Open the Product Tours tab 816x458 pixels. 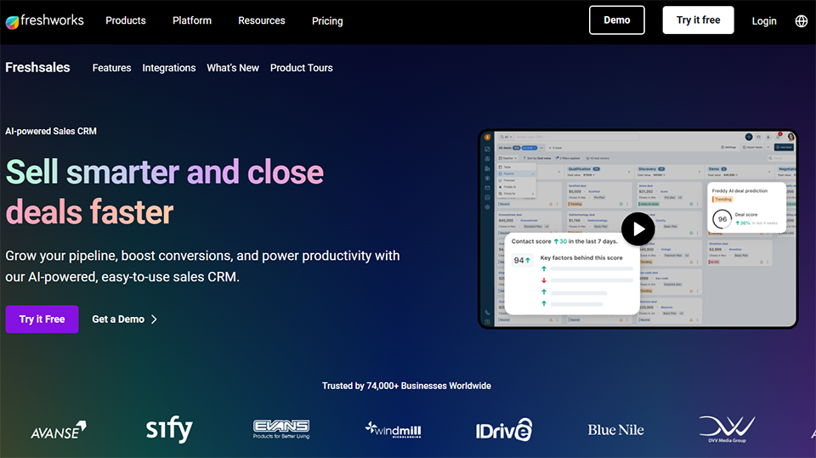point(301,68)
